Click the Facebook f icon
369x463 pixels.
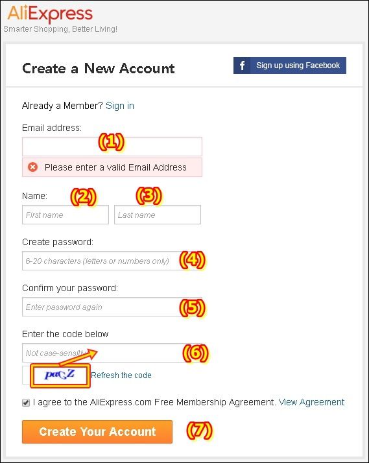[x=242, y=65]
